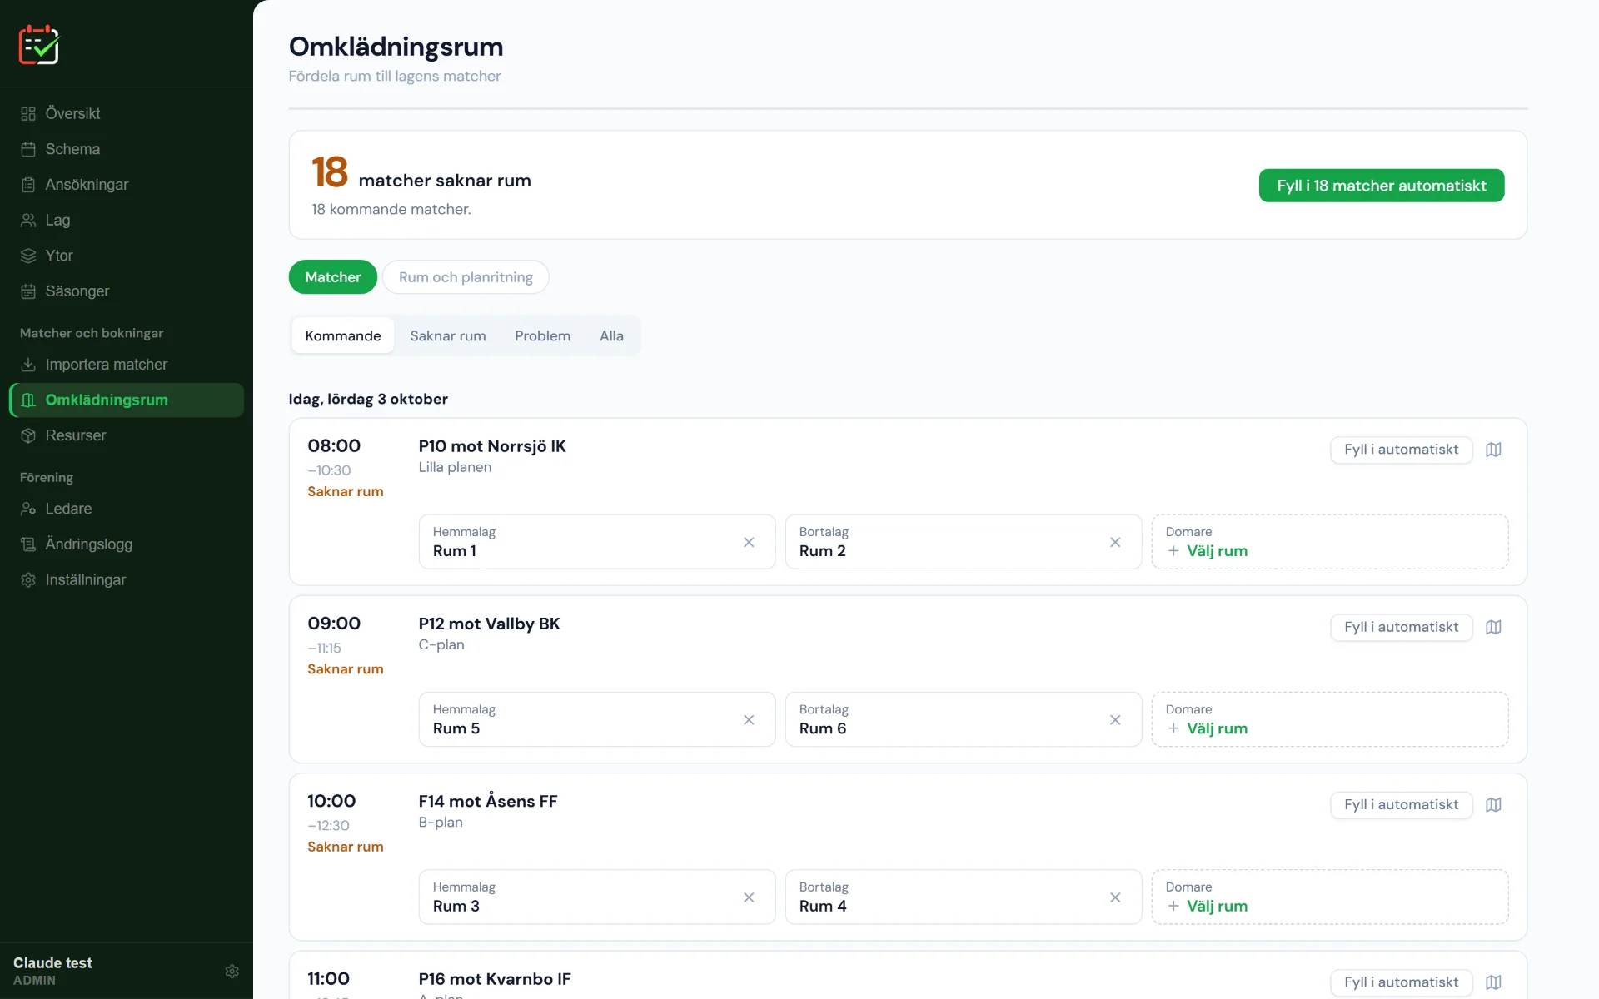Viewport: 1599px width, 999px height.
Task: Select the Alla filter tab
Action: point(611,335)
